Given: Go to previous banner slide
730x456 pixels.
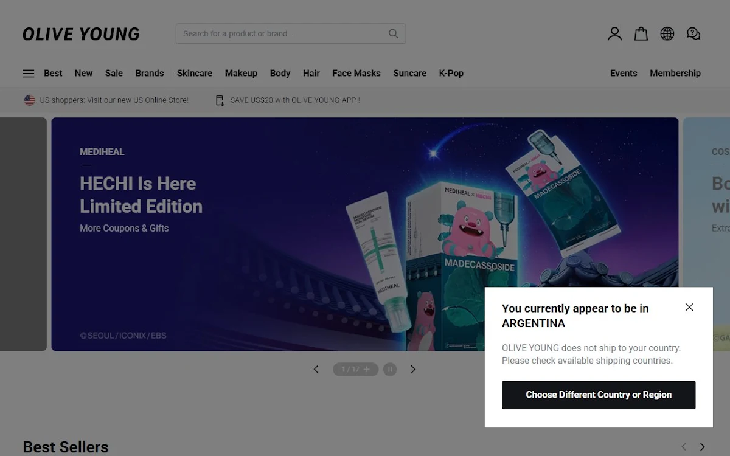Looking at the screenshot, I should pos(316,369).
